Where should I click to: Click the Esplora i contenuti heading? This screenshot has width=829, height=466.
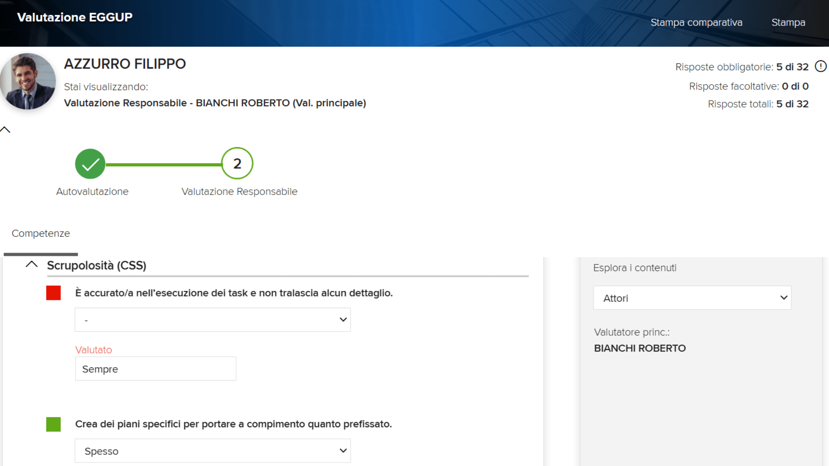[635, 268]
